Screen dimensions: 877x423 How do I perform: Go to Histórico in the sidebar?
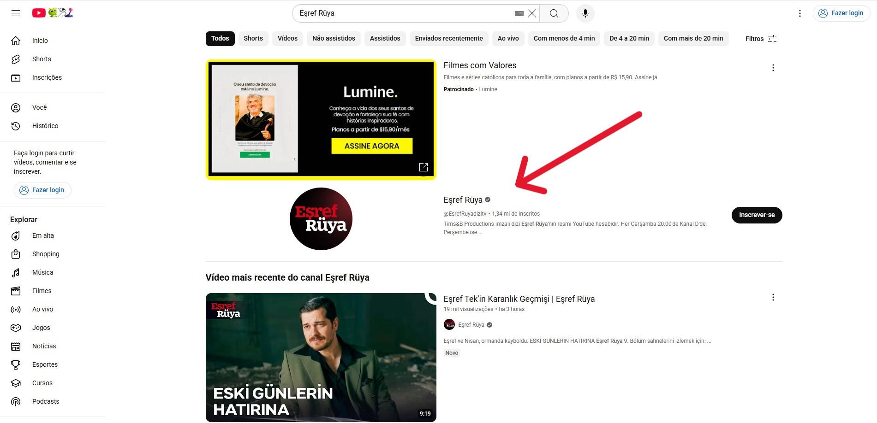[45, 126]
